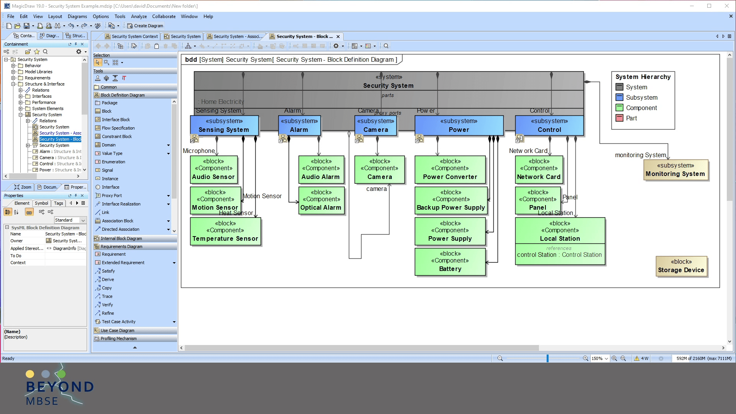
Task: Adjust the zoom slider at the status bar
Action: 548,358
